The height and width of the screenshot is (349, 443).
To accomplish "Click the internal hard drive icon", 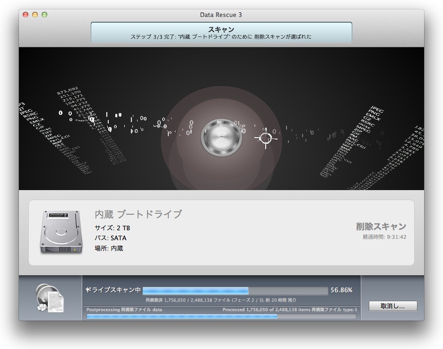I will coord(61,232).
